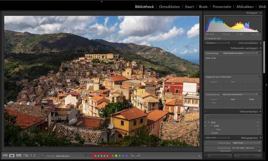Show top panel via the top-edge triangle
This screenshot has height=161, width=268.
[102, 1]
